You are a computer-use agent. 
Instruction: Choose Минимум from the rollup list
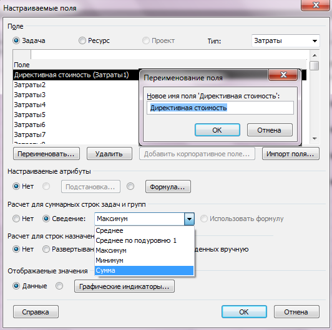coord(144,260)
